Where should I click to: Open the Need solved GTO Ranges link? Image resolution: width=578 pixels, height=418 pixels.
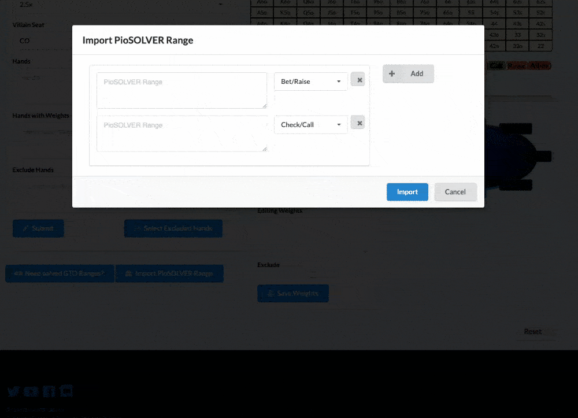coord(60,273)
